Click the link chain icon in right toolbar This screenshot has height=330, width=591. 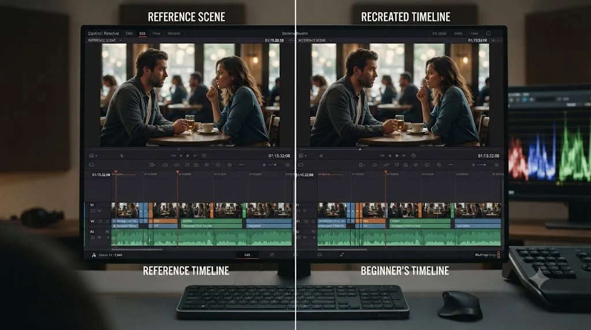pos(386,165)
